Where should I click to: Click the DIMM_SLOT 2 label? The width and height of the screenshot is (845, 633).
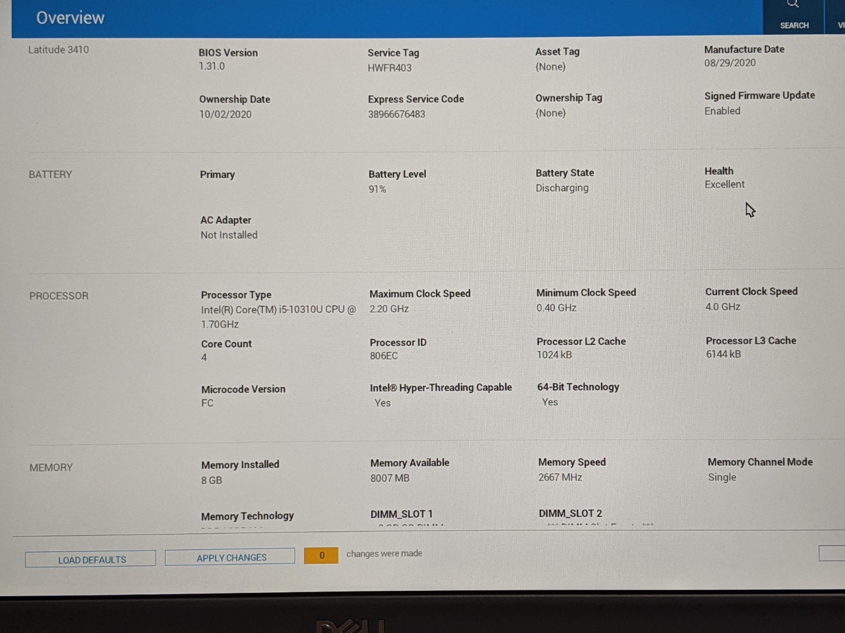click(x=570, y=513)
